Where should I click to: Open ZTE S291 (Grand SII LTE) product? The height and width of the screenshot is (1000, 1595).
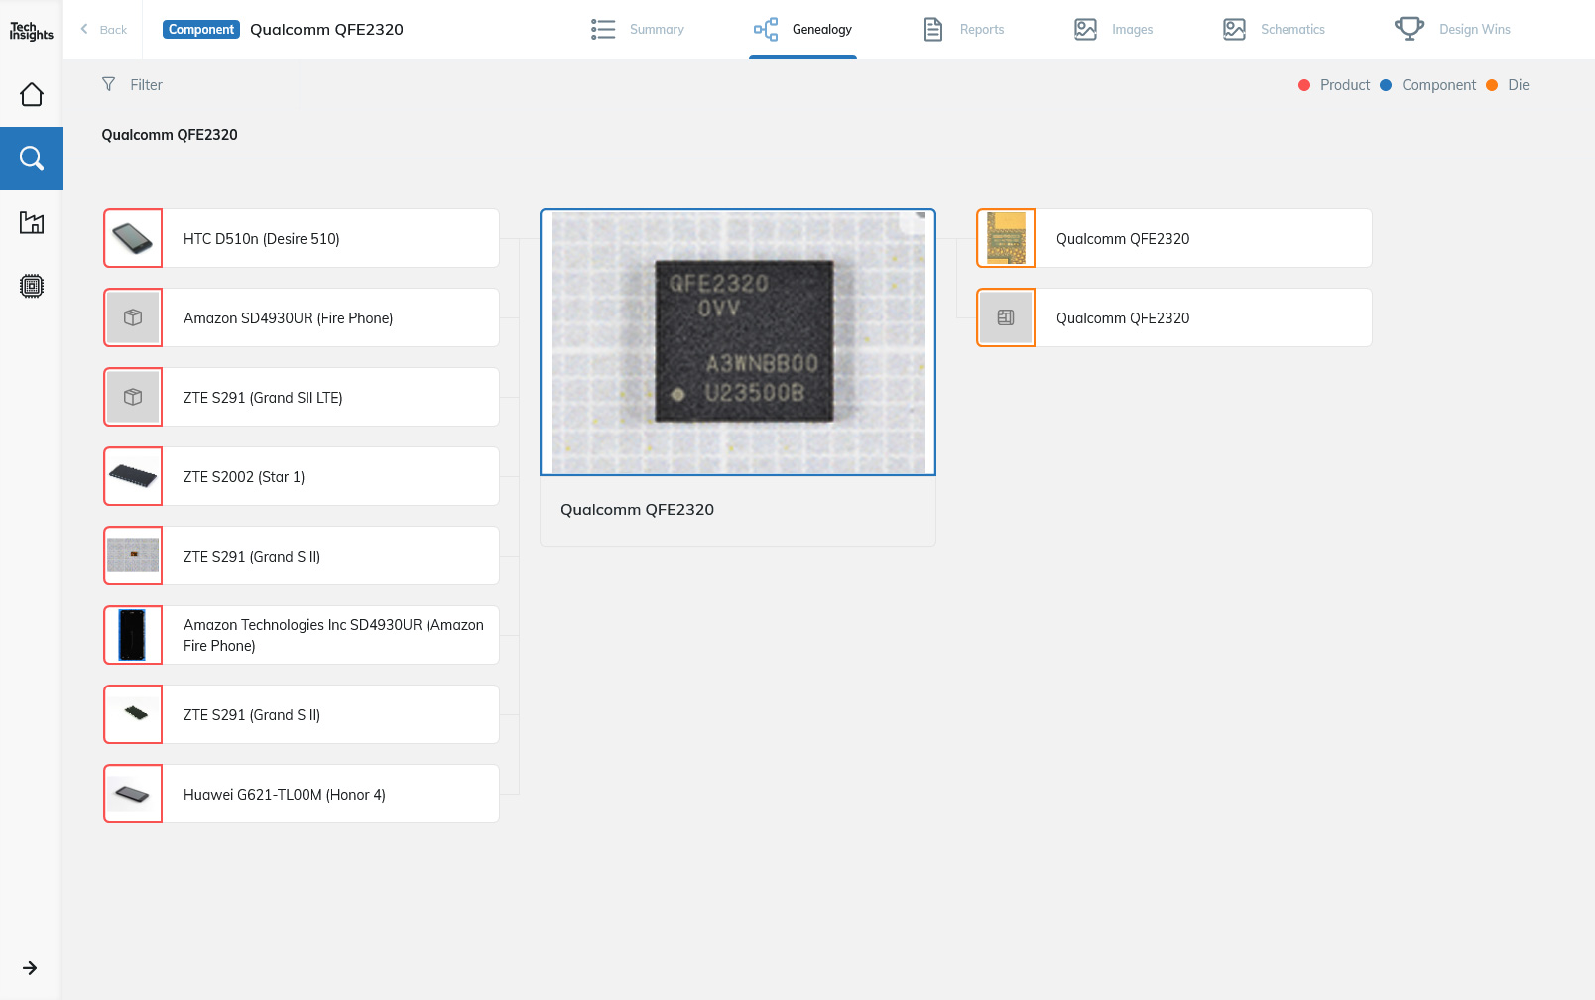click(302, 397)
